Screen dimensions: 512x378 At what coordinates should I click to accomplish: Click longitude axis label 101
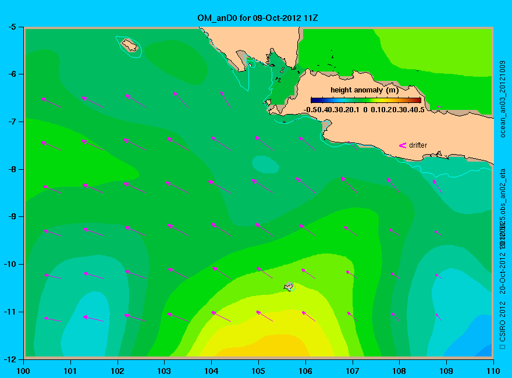coord(70,371)
